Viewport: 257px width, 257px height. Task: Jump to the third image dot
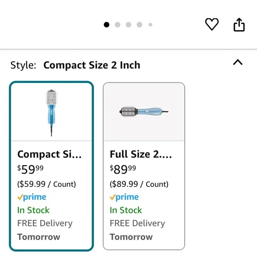(128, 25)
